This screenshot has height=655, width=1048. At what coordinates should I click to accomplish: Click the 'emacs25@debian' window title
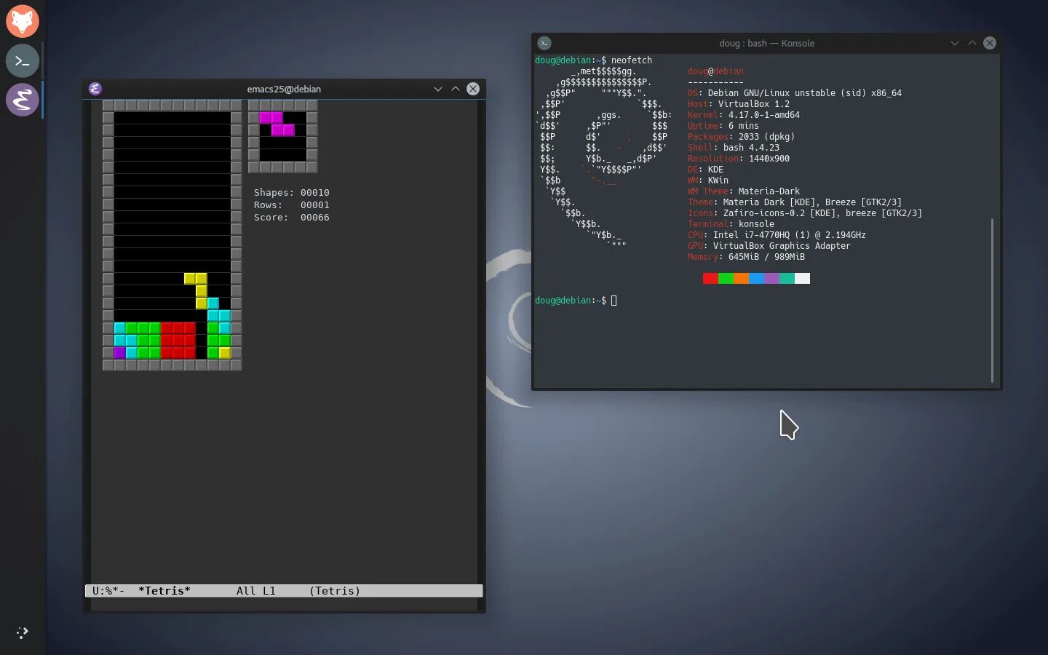284,89
